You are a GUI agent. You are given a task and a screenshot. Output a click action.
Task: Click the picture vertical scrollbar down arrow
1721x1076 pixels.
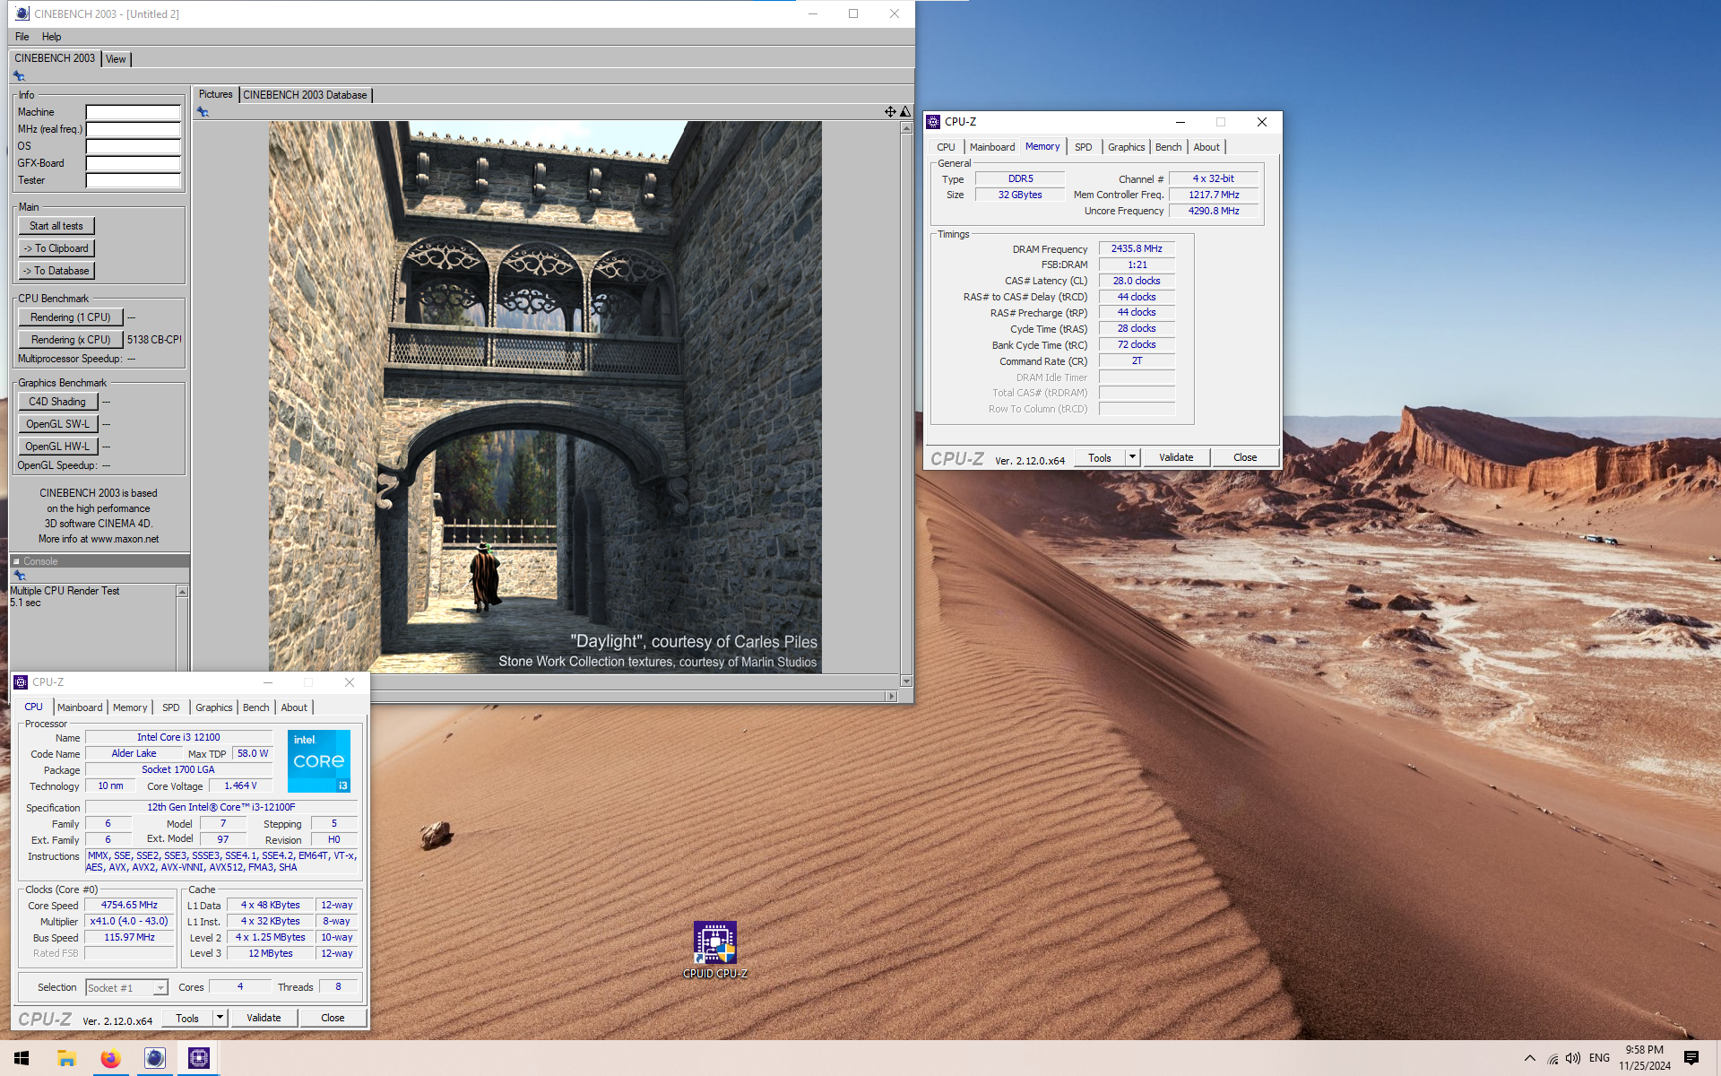pos(906,681)
